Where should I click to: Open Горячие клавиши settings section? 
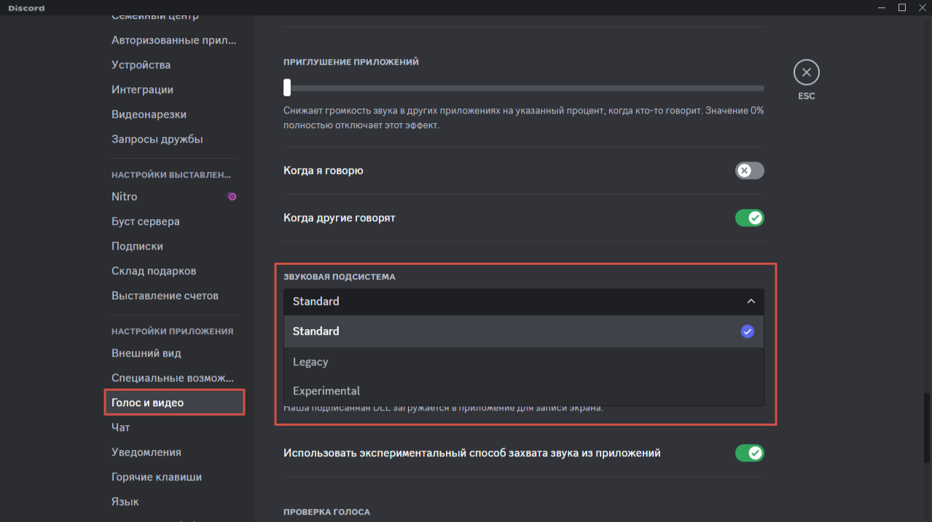click(156, 477)
